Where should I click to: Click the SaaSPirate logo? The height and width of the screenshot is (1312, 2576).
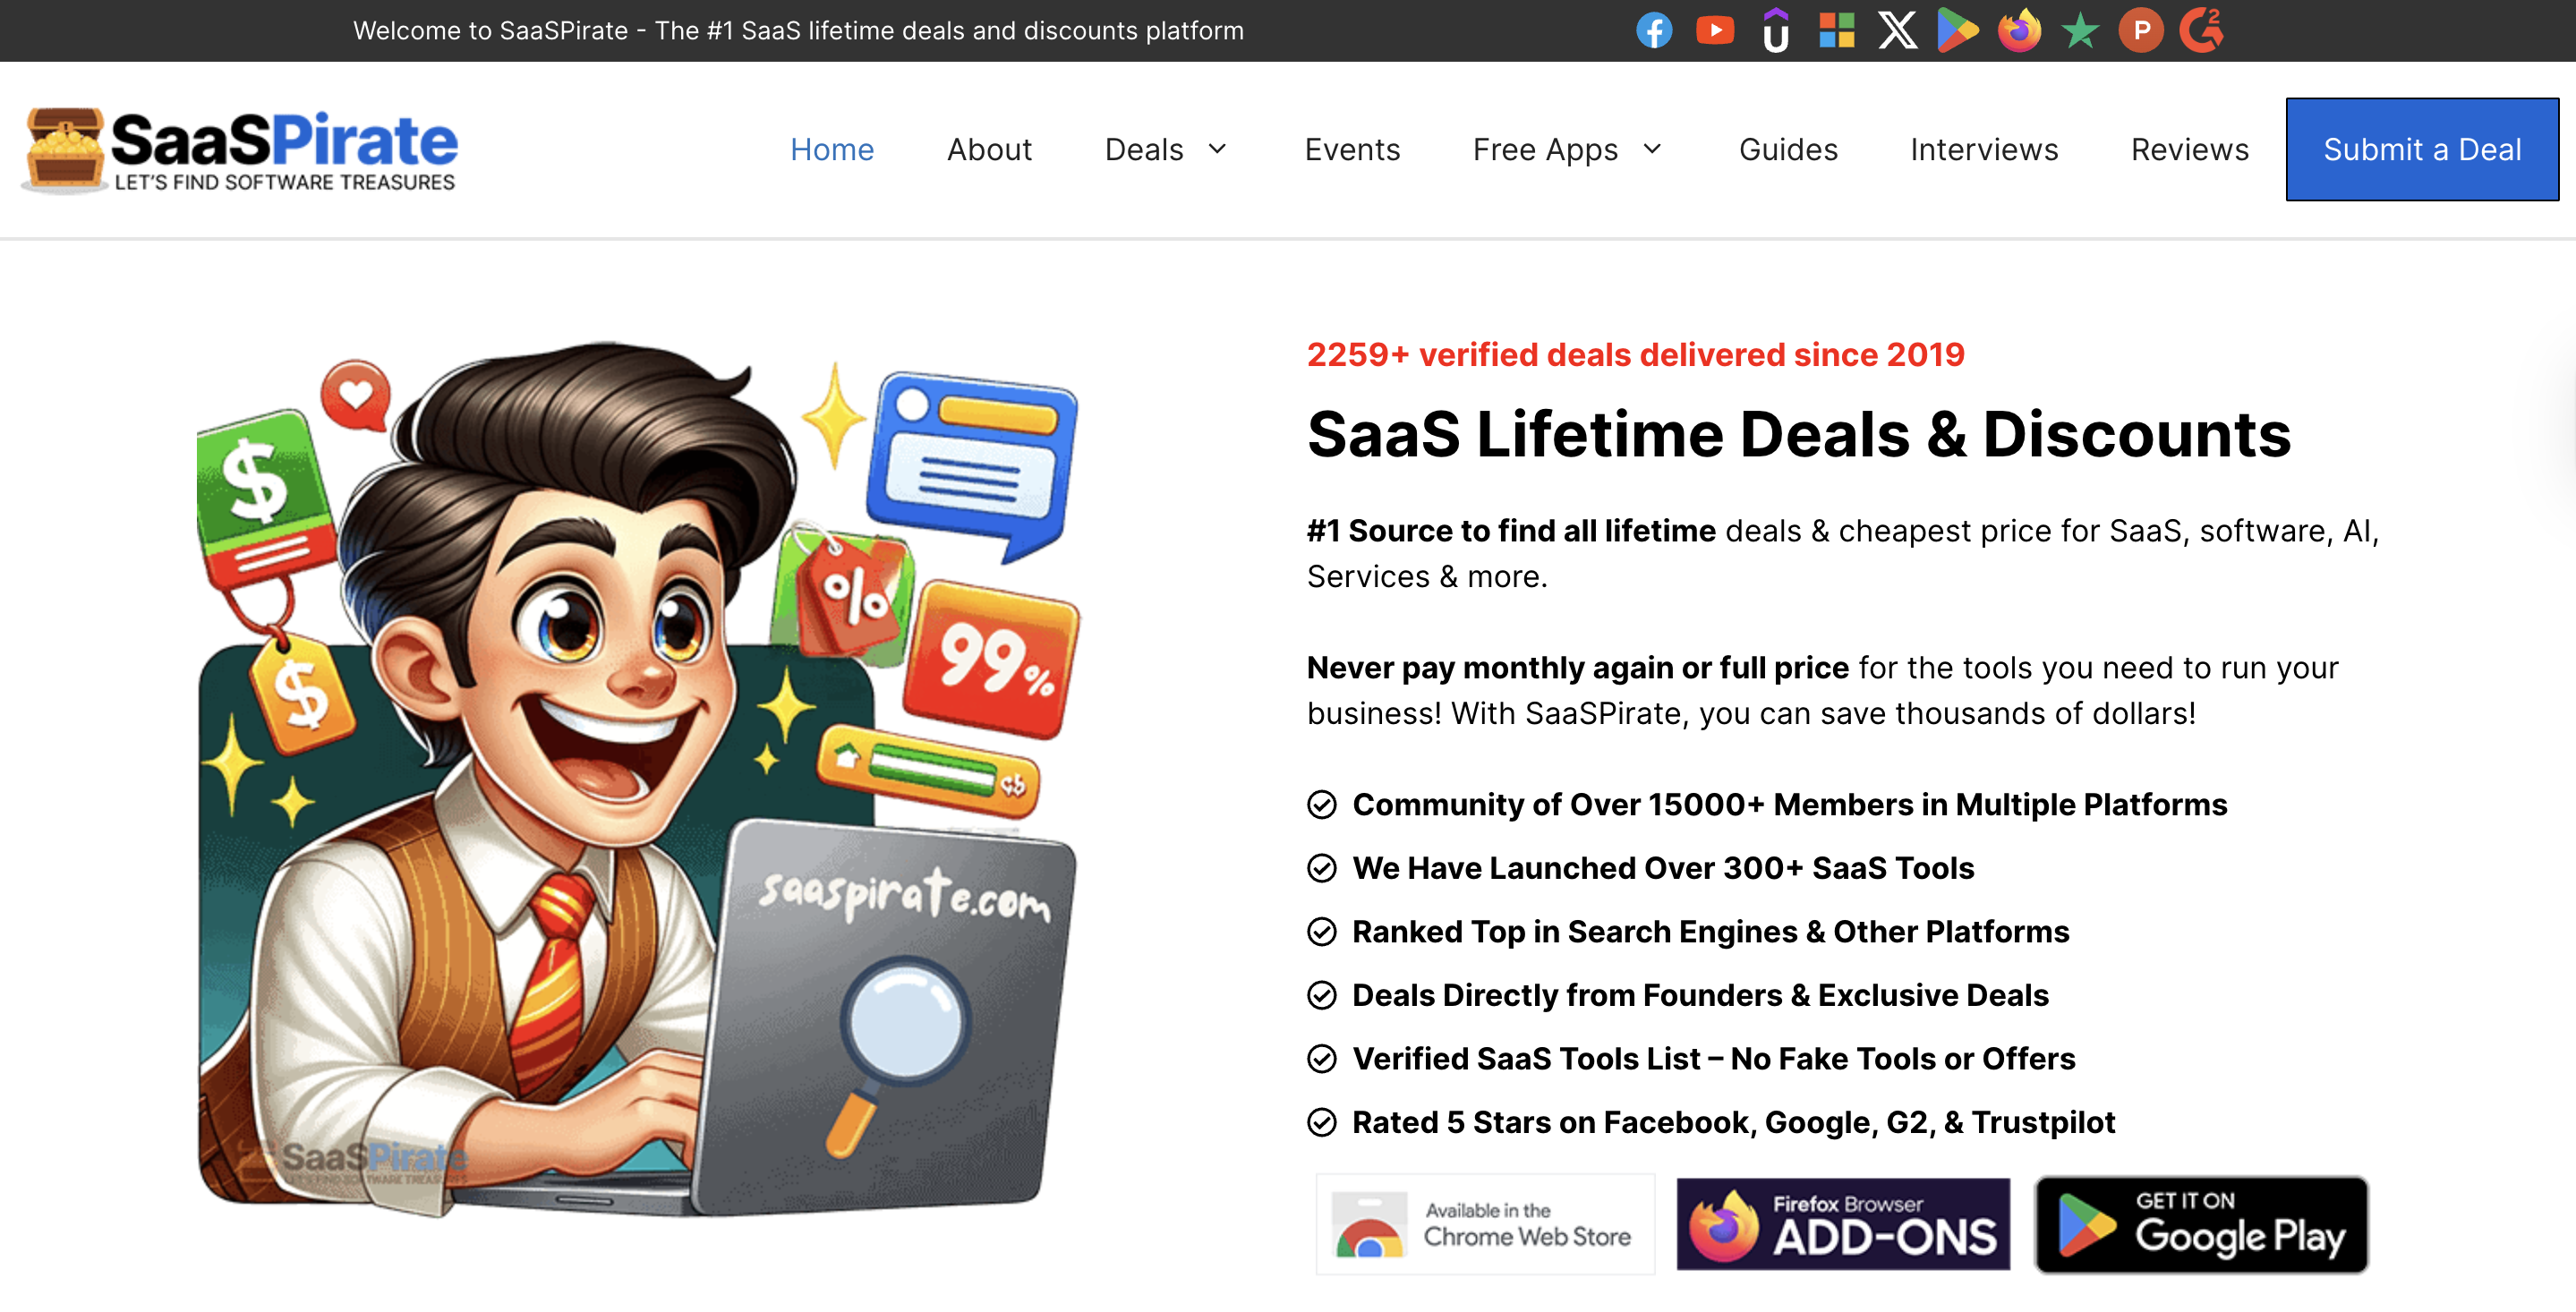click(240, 150)
